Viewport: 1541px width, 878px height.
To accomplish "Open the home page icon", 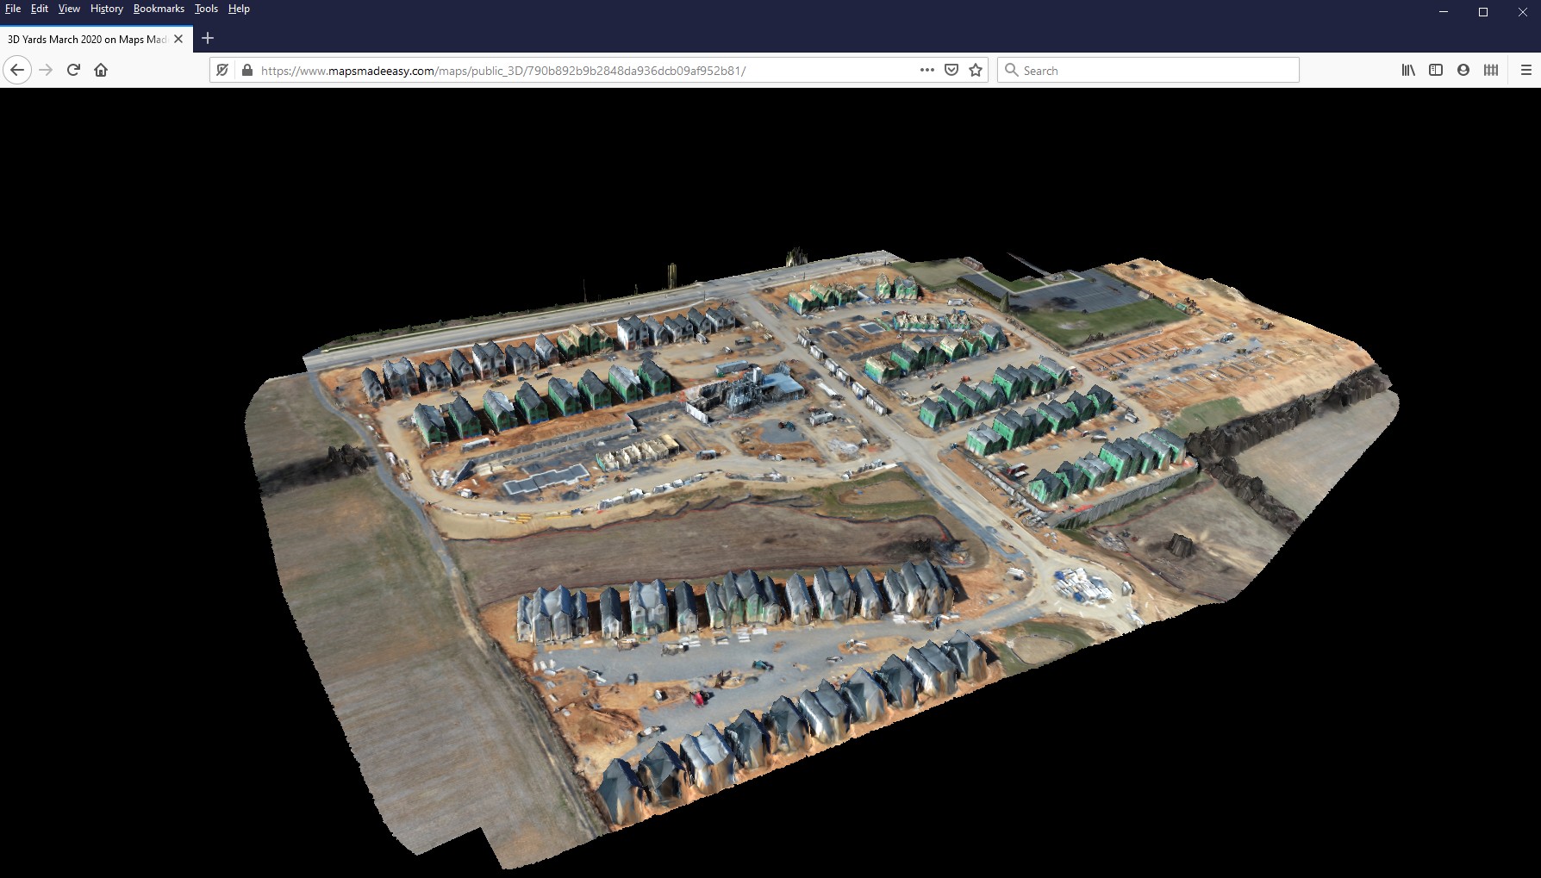I will click(101, 70).
